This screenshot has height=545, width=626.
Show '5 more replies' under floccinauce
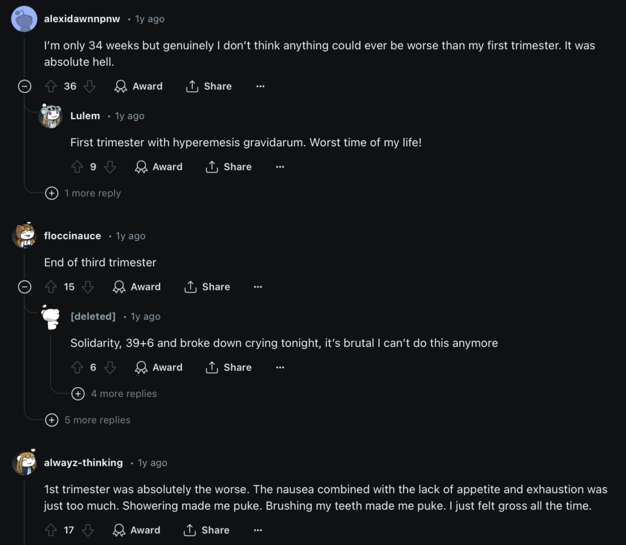point(53,420)
